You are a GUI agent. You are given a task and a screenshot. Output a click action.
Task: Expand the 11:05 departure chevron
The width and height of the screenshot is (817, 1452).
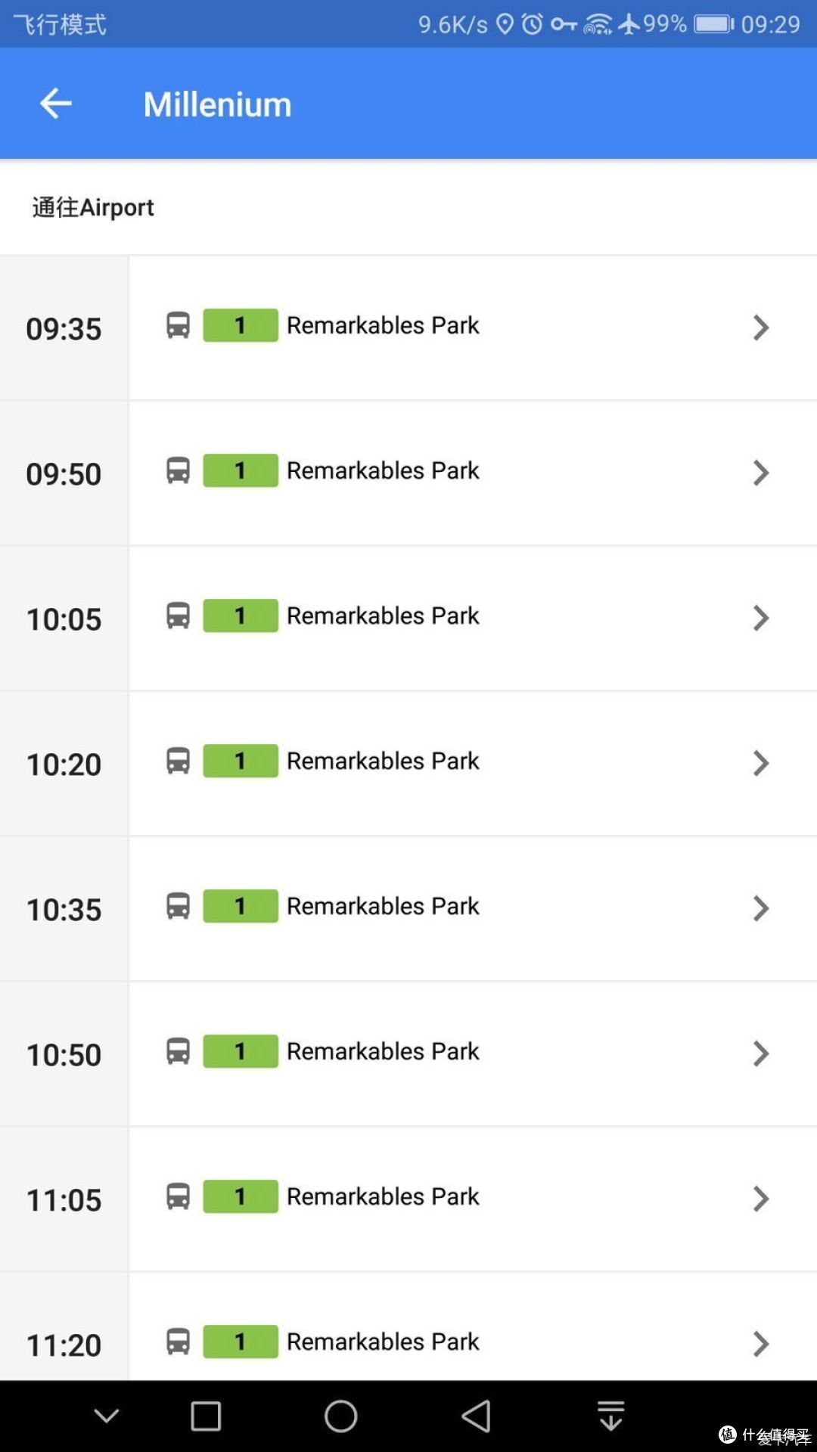pyautogui.click(x=761, y=1199)
